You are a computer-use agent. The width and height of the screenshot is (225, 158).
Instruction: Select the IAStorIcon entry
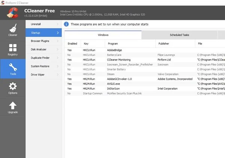[x=145, y=88]
